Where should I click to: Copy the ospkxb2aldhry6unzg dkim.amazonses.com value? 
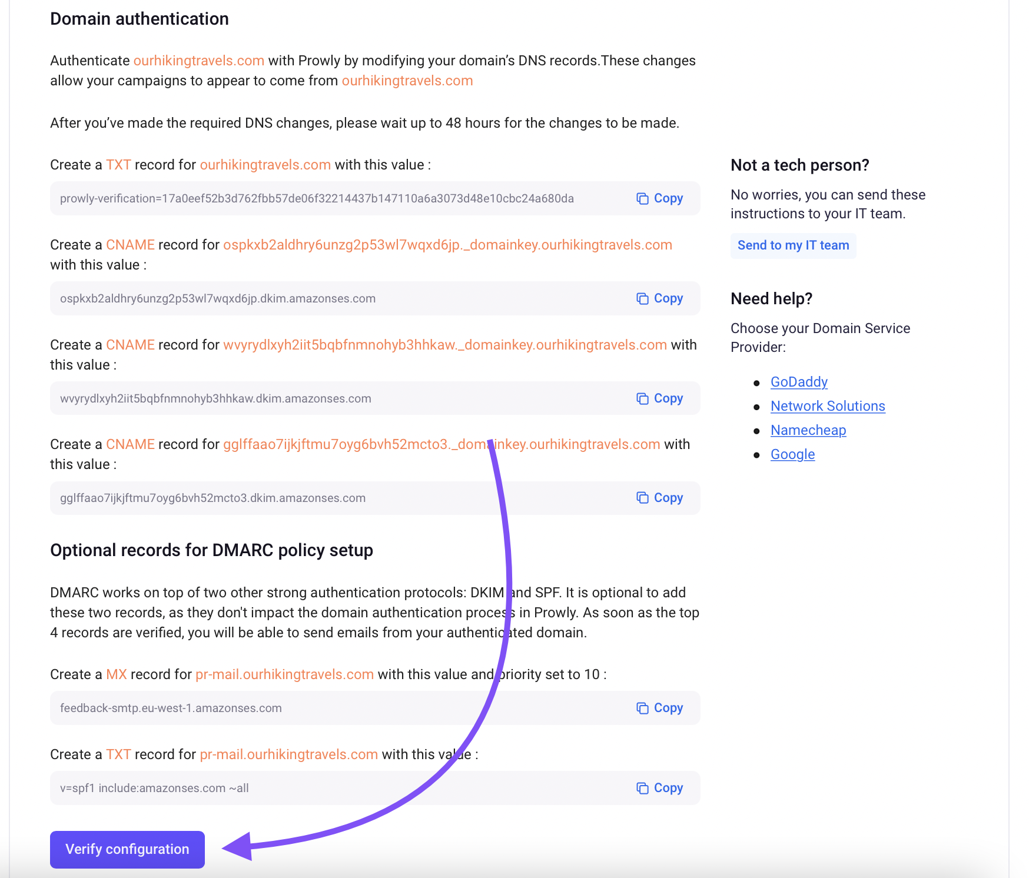(x=660, y=298)
